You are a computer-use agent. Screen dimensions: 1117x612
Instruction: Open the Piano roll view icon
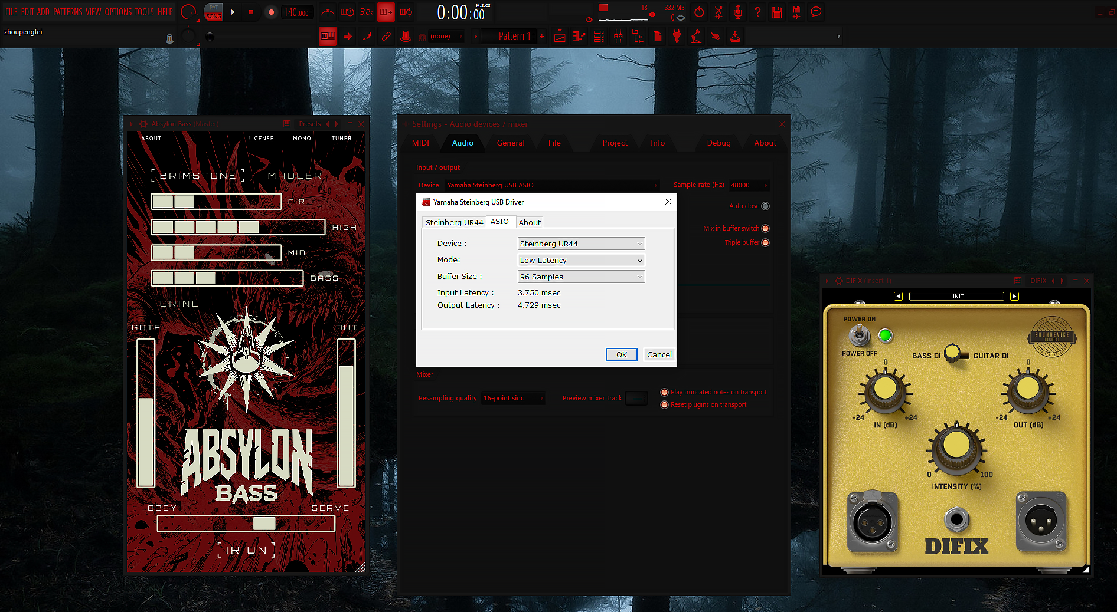(579, 37)
